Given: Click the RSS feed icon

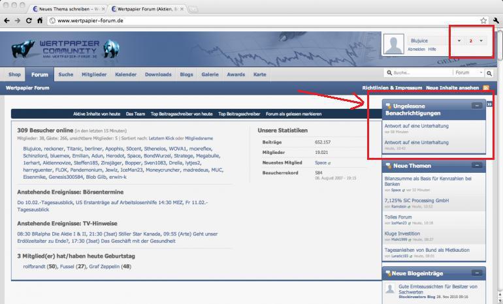Looking at the screenshot, I should click(x=486, y=88).
